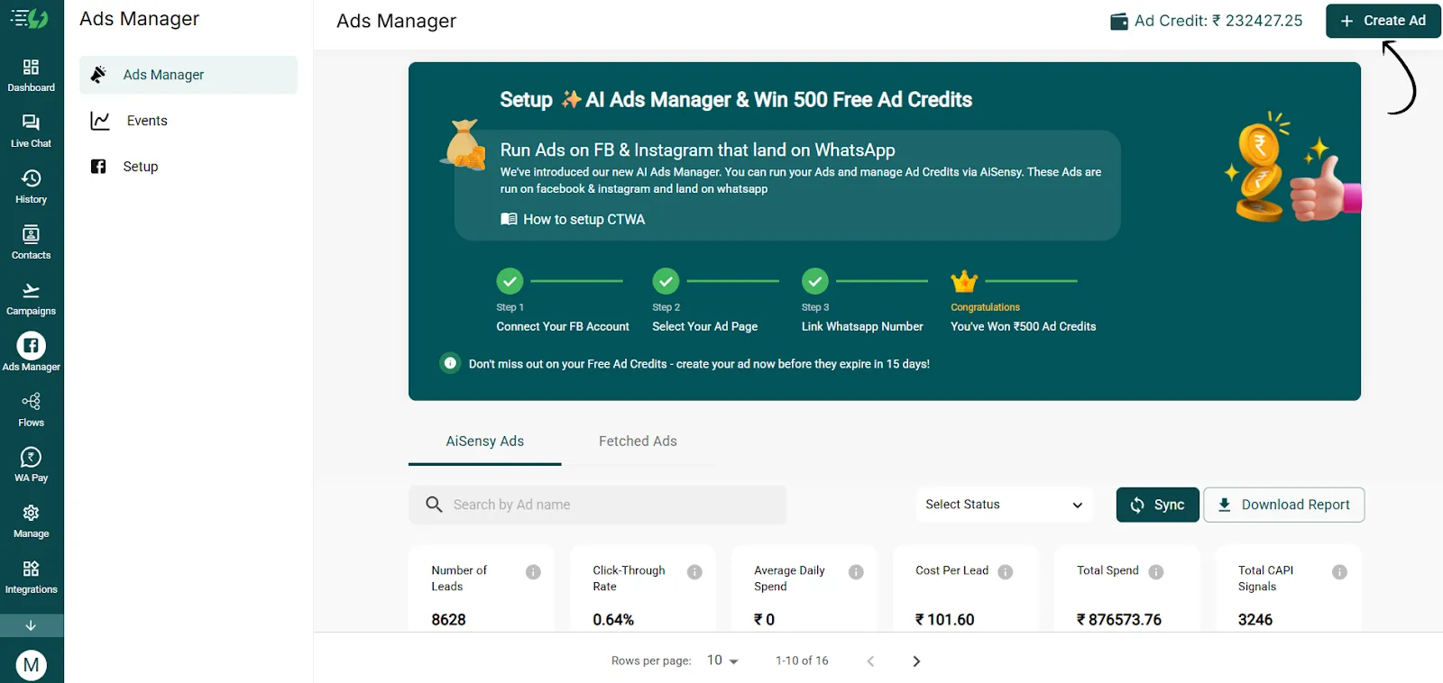The image size is (1443, 683).
Task: Click the Ad Credit wallet icon
Action: [1119, 22]
